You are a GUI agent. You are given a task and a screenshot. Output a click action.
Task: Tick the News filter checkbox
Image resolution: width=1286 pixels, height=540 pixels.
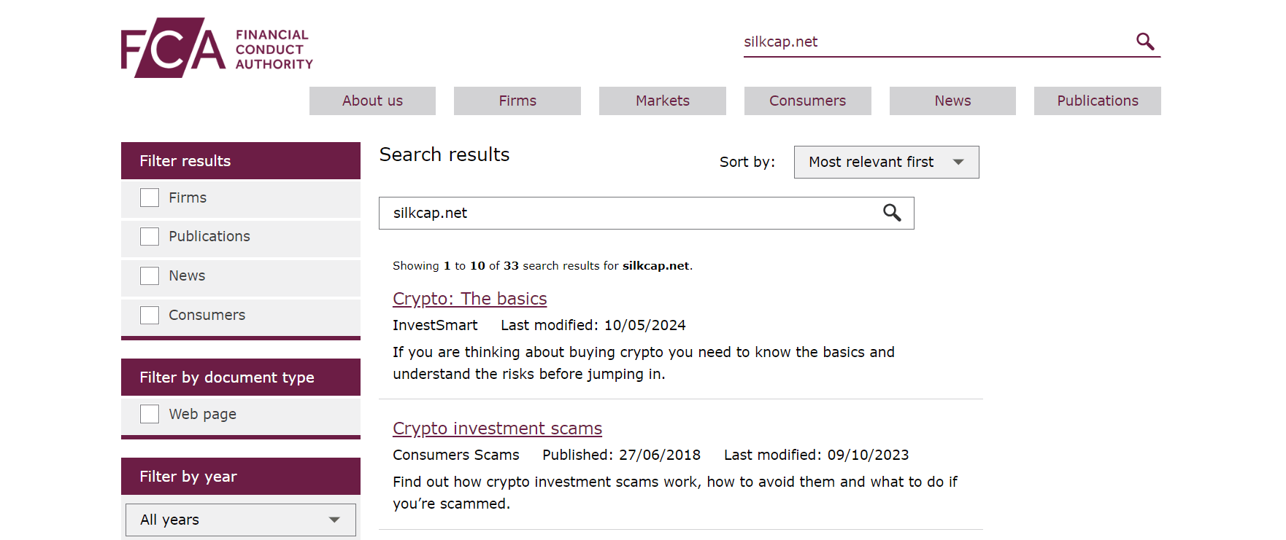pos(150,275)
